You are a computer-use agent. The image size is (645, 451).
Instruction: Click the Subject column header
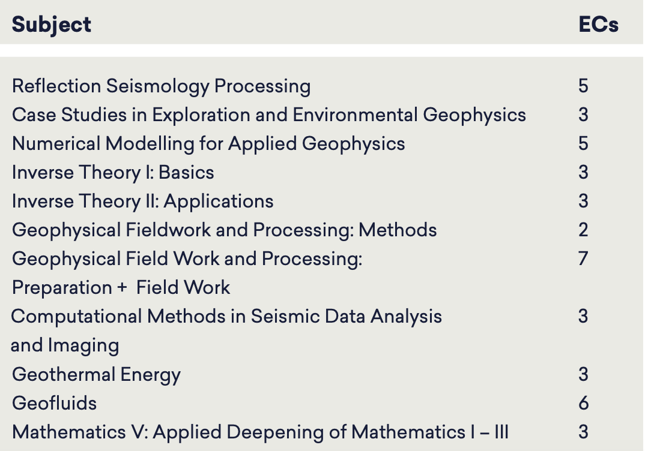pos(52,25)
